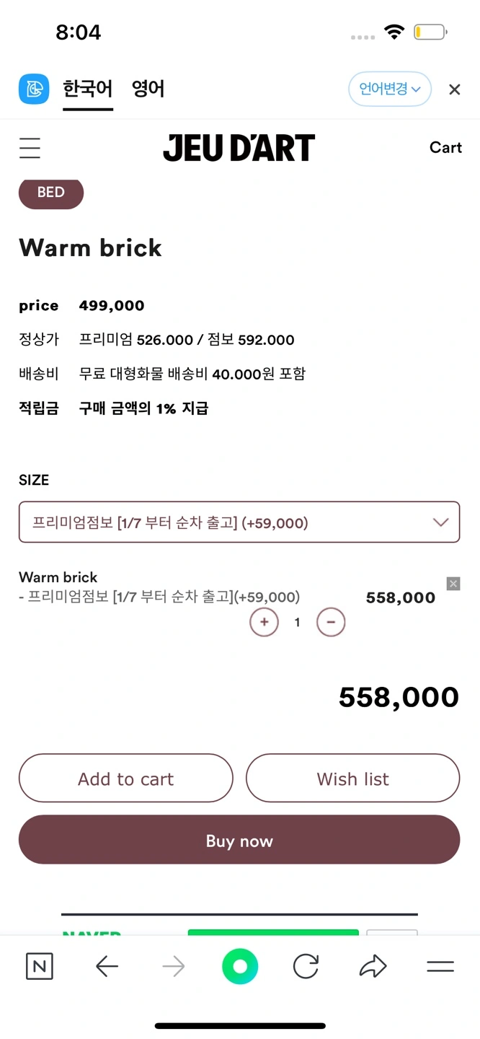Tap the share arrow icon

pyautogui.click(x=373, y=966)
